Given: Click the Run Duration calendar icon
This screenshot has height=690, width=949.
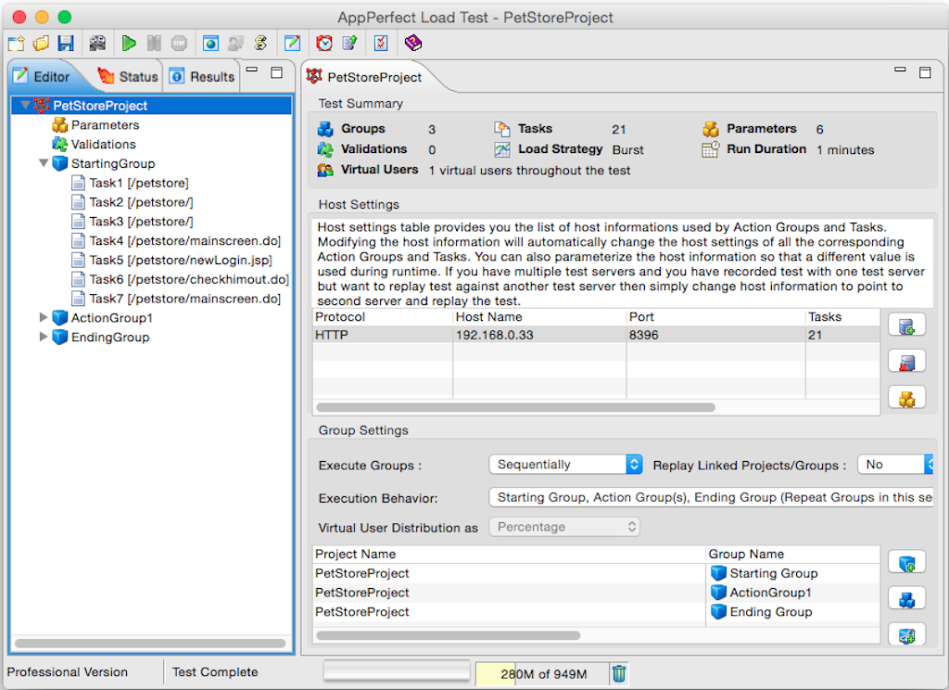Looking at the screenshot, I should [711, 149].
